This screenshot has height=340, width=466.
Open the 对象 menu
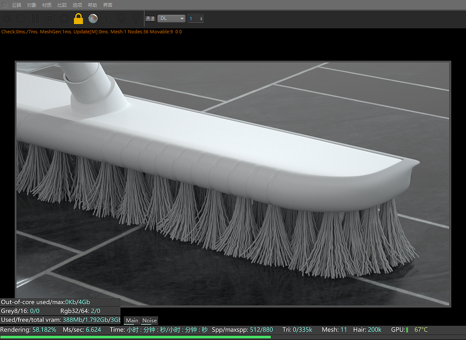(x=32, y=5)
